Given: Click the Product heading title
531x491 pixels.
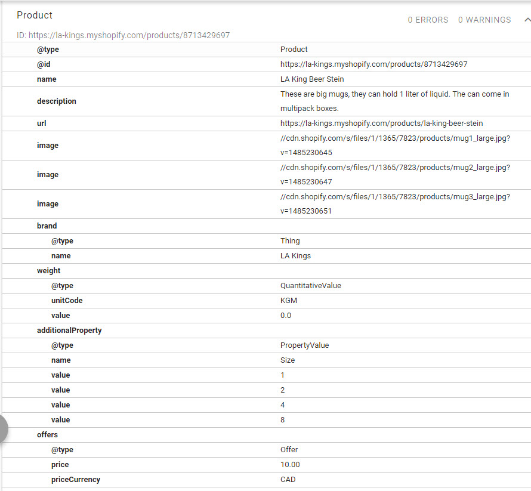Looking at the screenshot, I should tap(35, 16).
